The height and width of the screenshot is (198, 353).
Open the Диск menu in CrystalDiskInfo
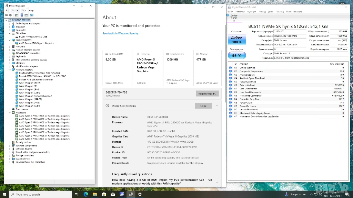271,12
